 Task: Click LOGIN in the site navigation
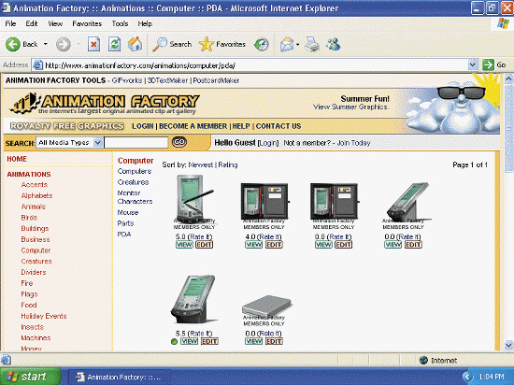143,126
